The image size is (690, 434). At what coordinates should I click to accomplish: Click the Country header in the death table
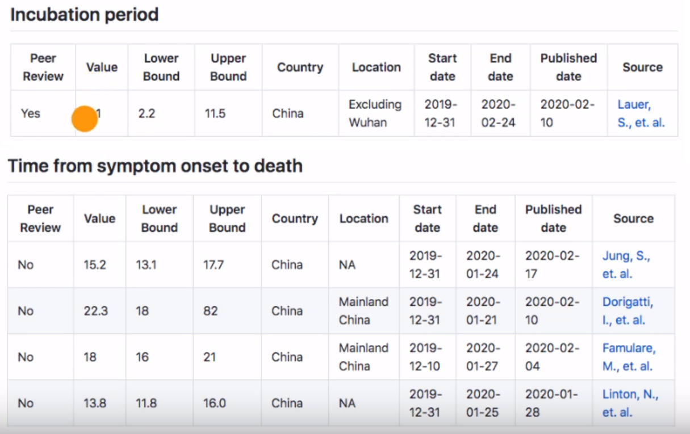coord(294,218)
